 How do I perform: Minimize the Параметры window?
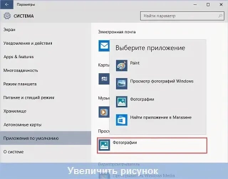click(195, 5)
